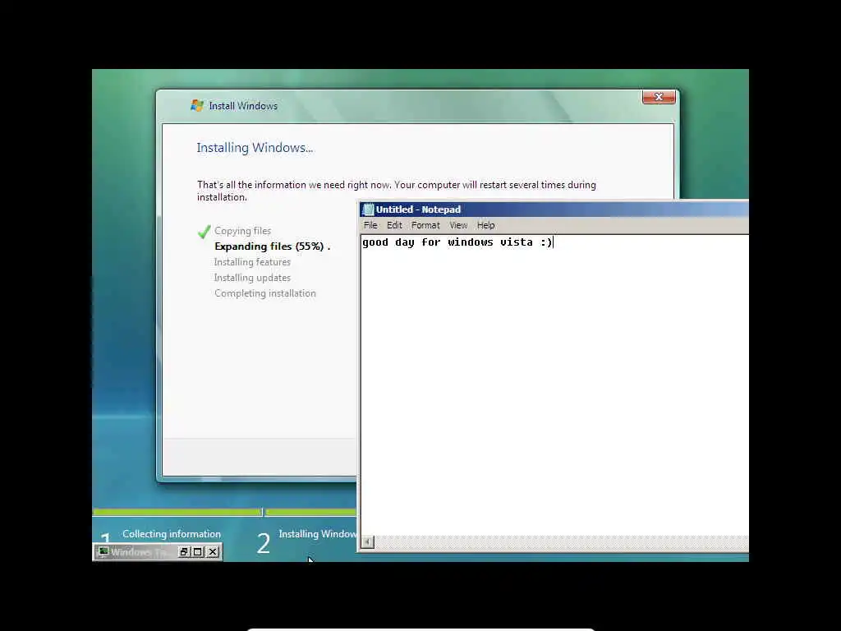
Task: Click the 'Installing Windows...' heading
Action: tap(255, 148)
